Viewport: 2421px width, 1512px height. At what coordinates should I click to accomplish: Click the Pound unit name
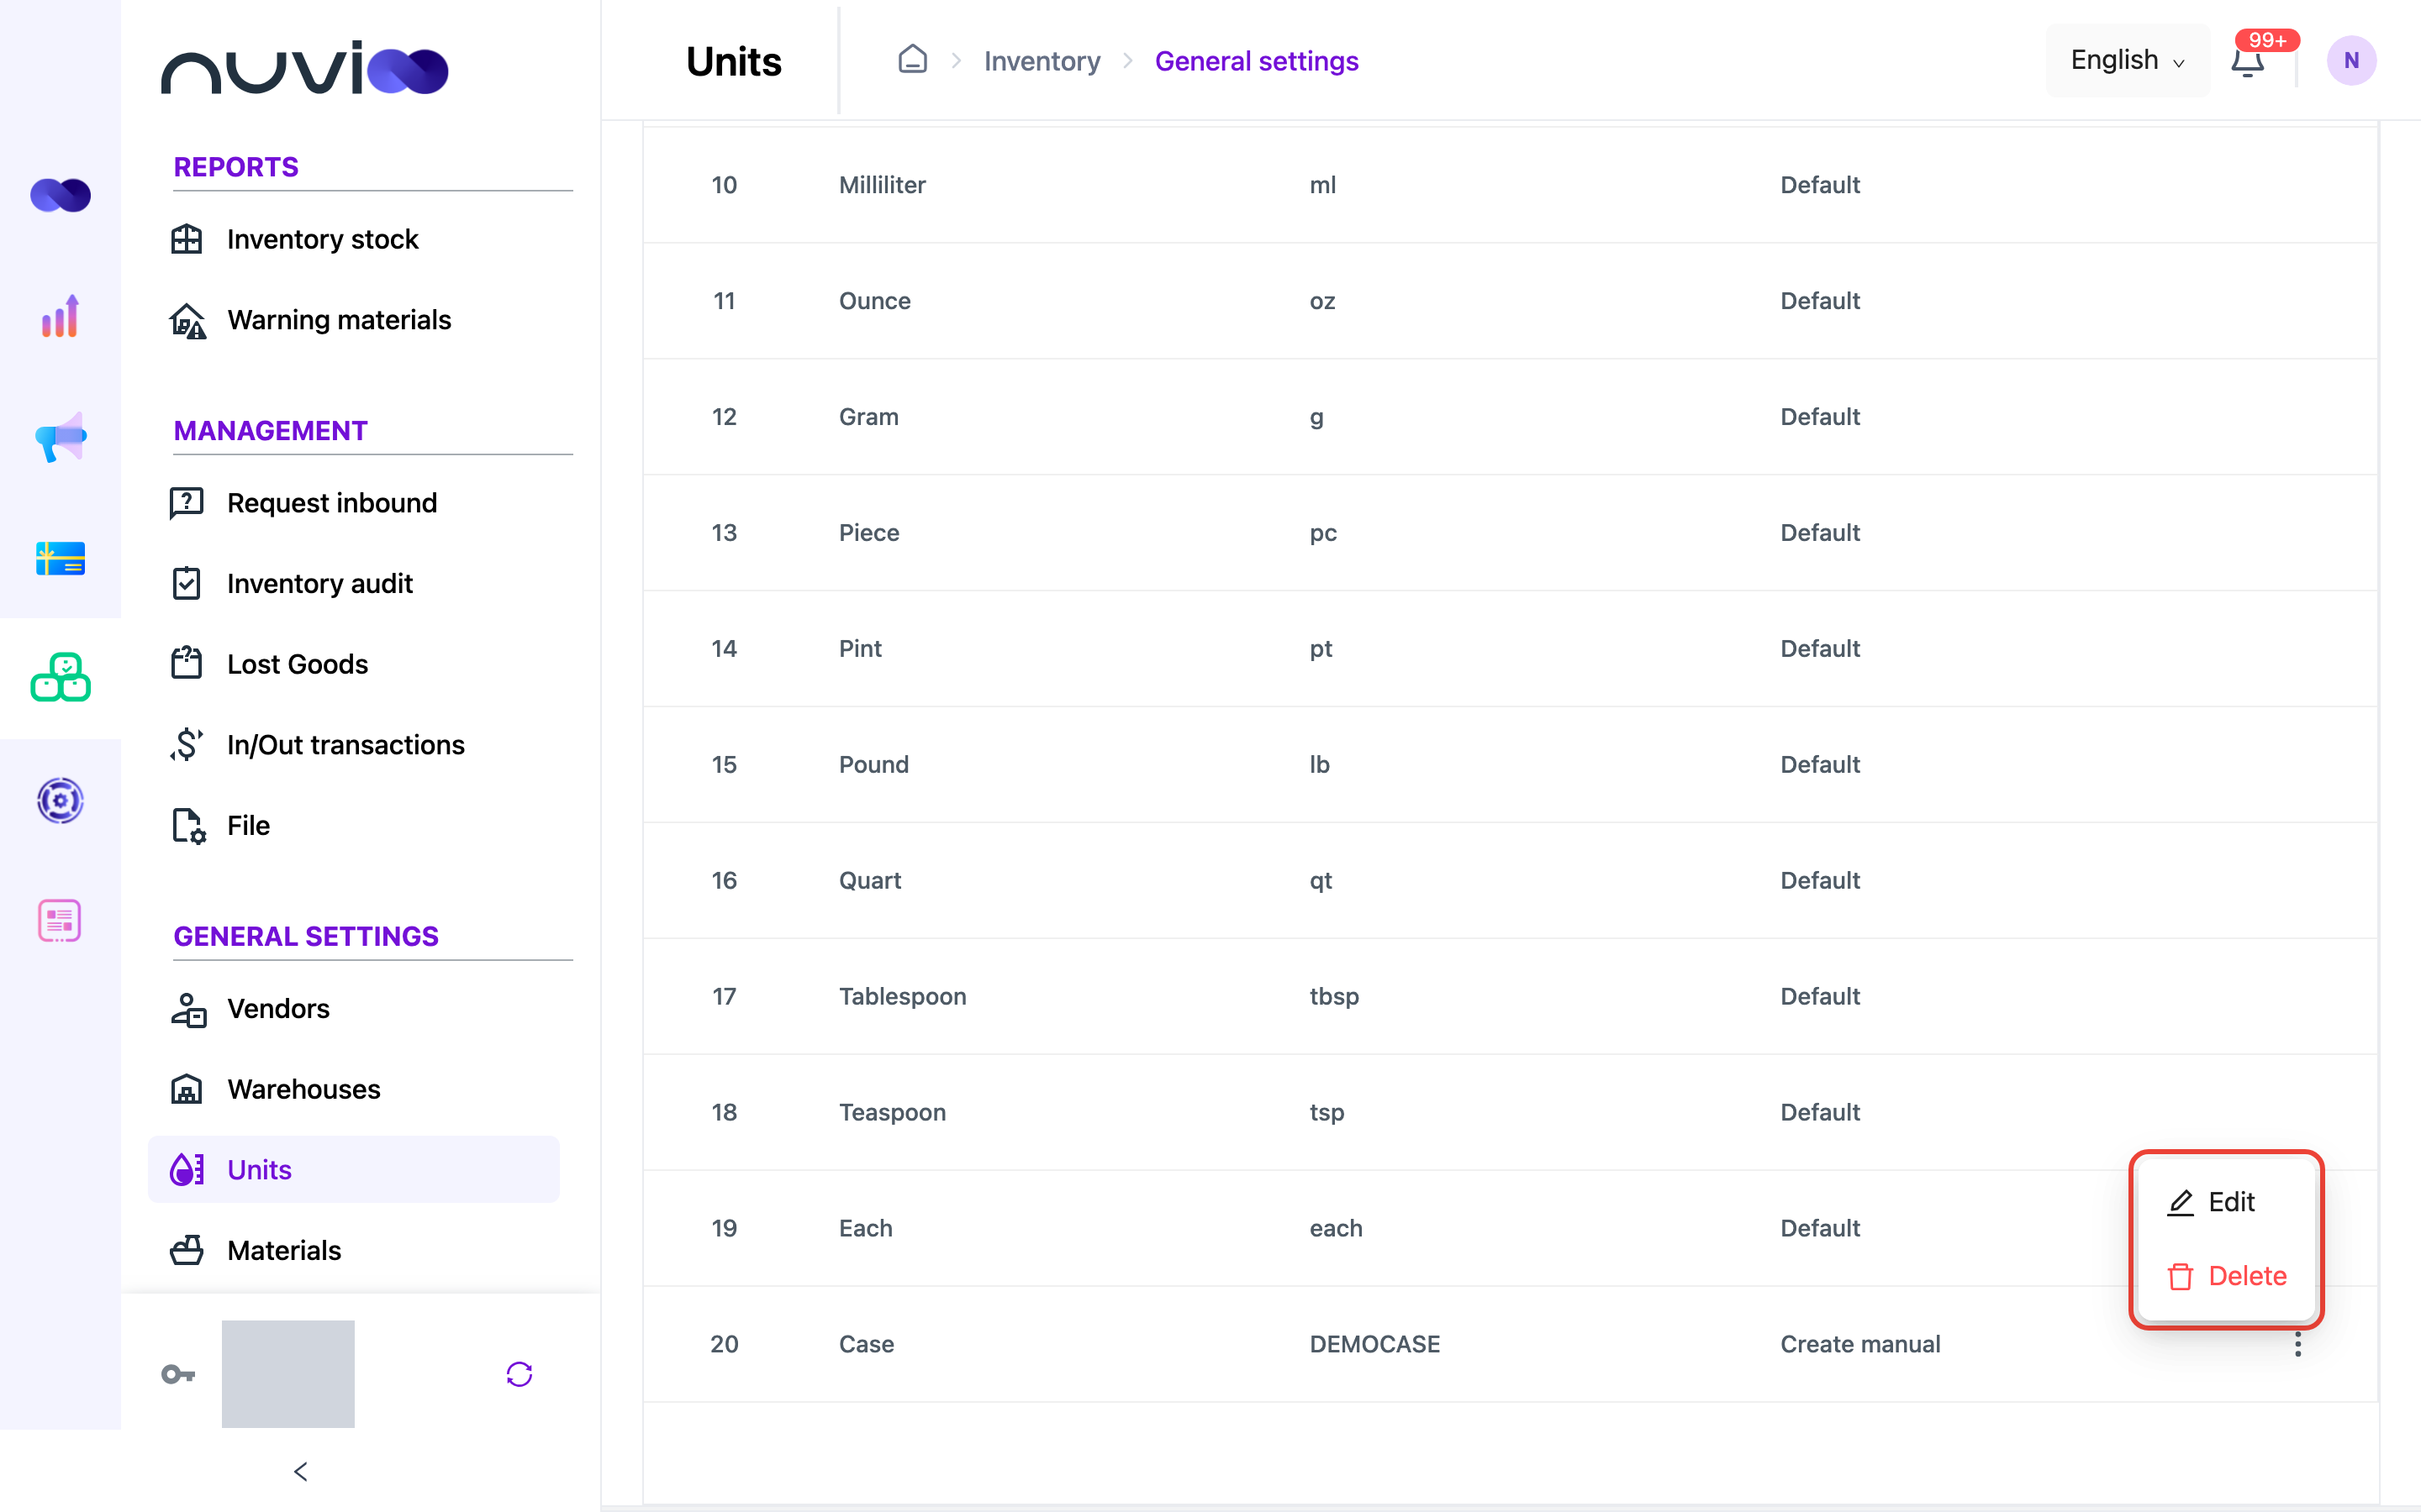coord(873,764)
